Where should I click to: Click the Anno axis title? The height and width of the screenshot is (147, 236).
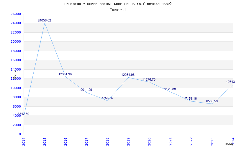[x=229, y=144]
